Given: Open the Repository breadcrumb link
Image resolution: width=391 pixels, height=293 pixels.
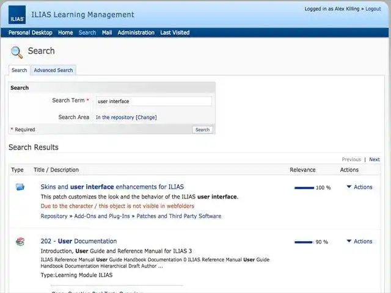Looking at the screenshot, I should [54, 216].
